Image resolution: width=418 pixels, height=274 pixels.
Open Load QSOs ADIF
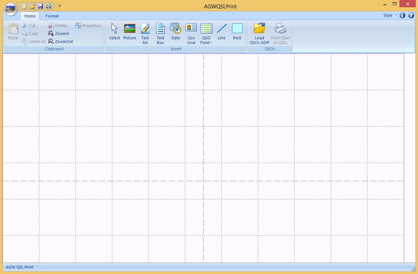259,33
